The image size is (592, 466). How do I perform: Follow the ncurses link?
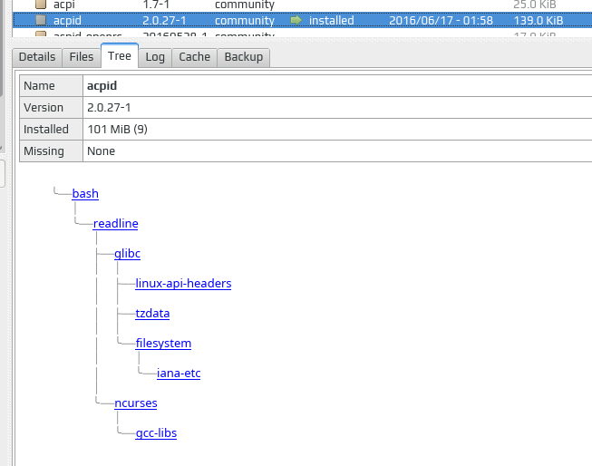click(x=136, y=403)
